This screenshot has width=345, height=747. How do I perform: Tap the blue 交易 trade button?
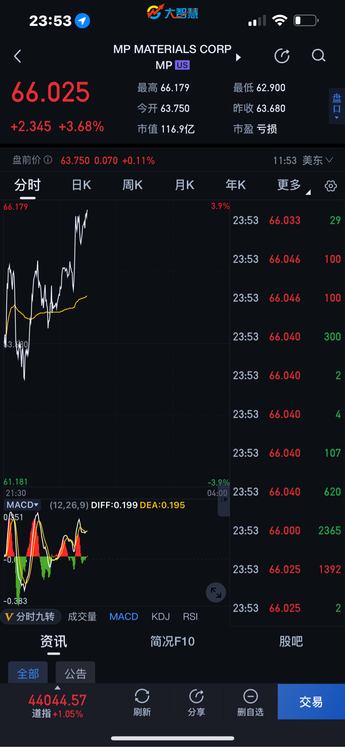311,702
